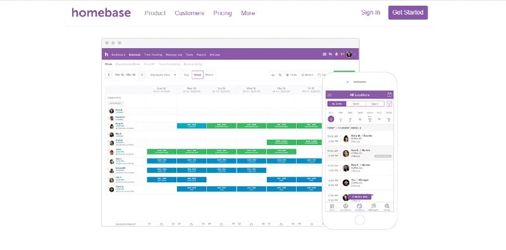Select the highlighted purple date circle on phone

click(331, 119)
